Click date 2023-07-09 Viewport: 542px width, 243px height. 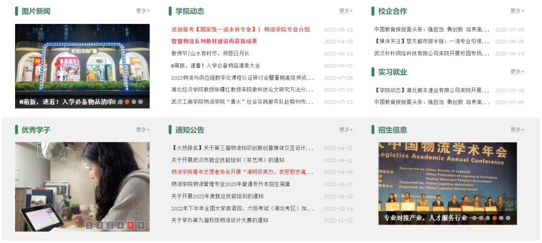click(x=509, y=91)
